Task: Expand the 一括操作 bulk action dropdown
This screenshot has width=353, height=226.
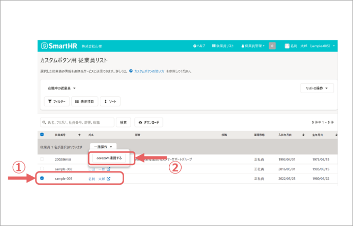Action: point(103,146)
